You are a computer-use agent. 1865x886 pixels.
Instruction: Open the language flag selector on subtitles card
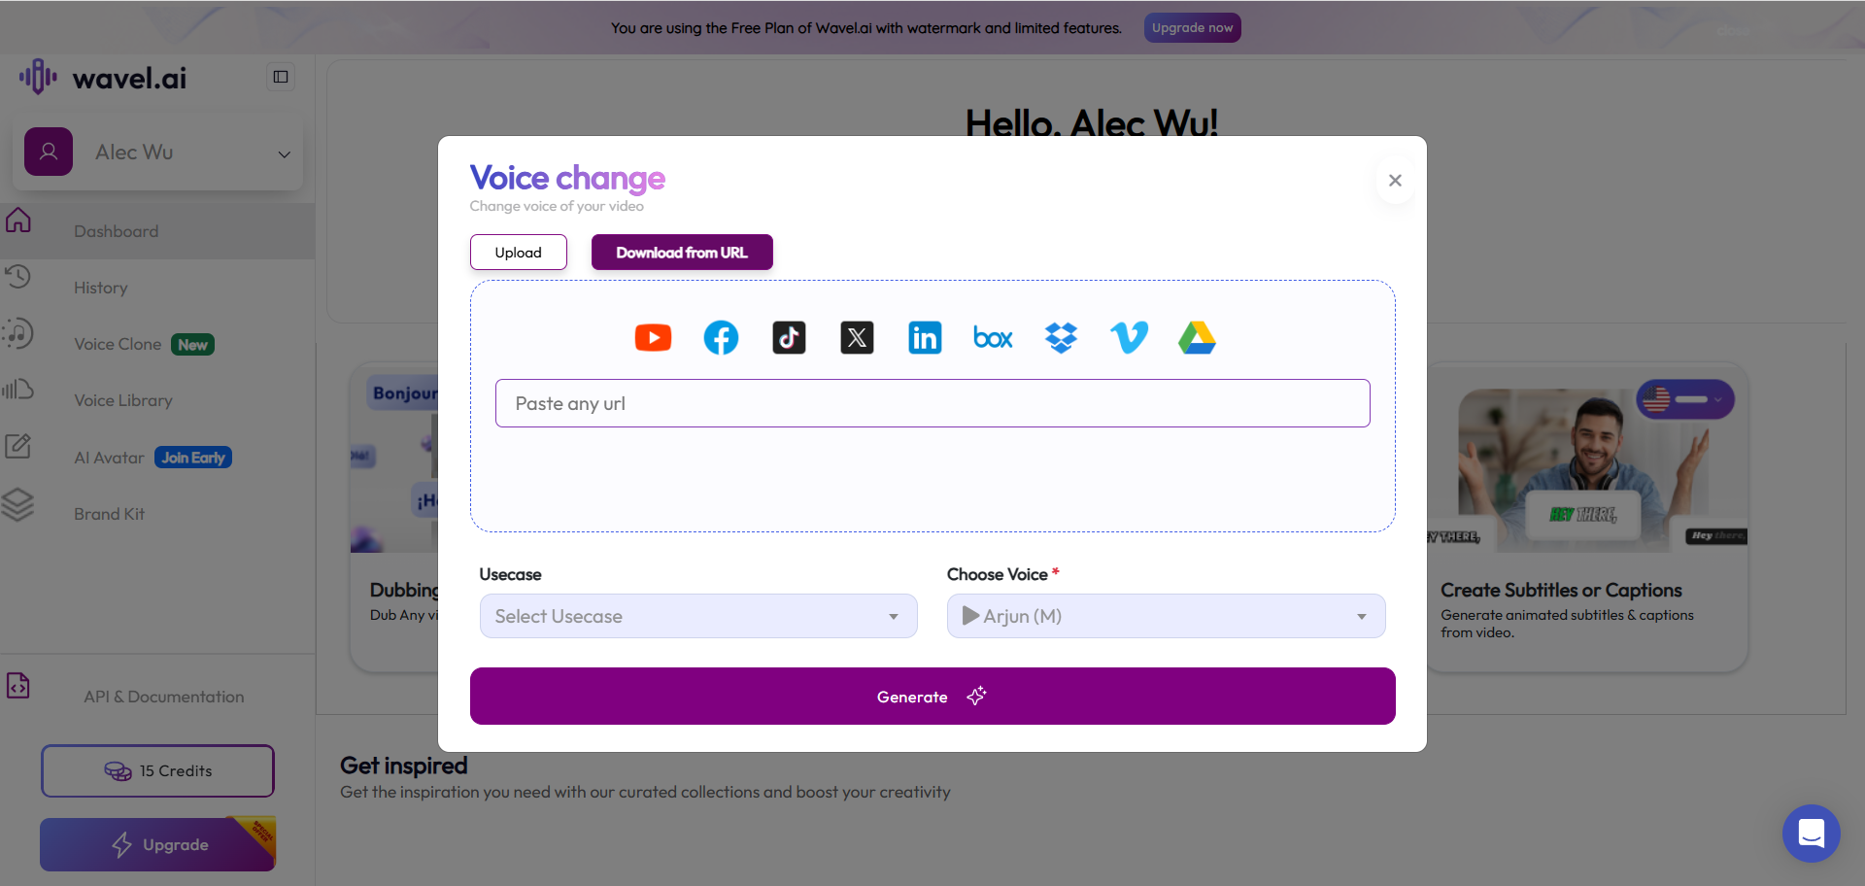coord(1685,399)
